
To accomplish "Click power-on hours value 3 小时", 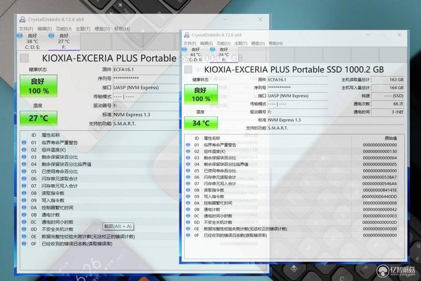I will click(388, 112).
